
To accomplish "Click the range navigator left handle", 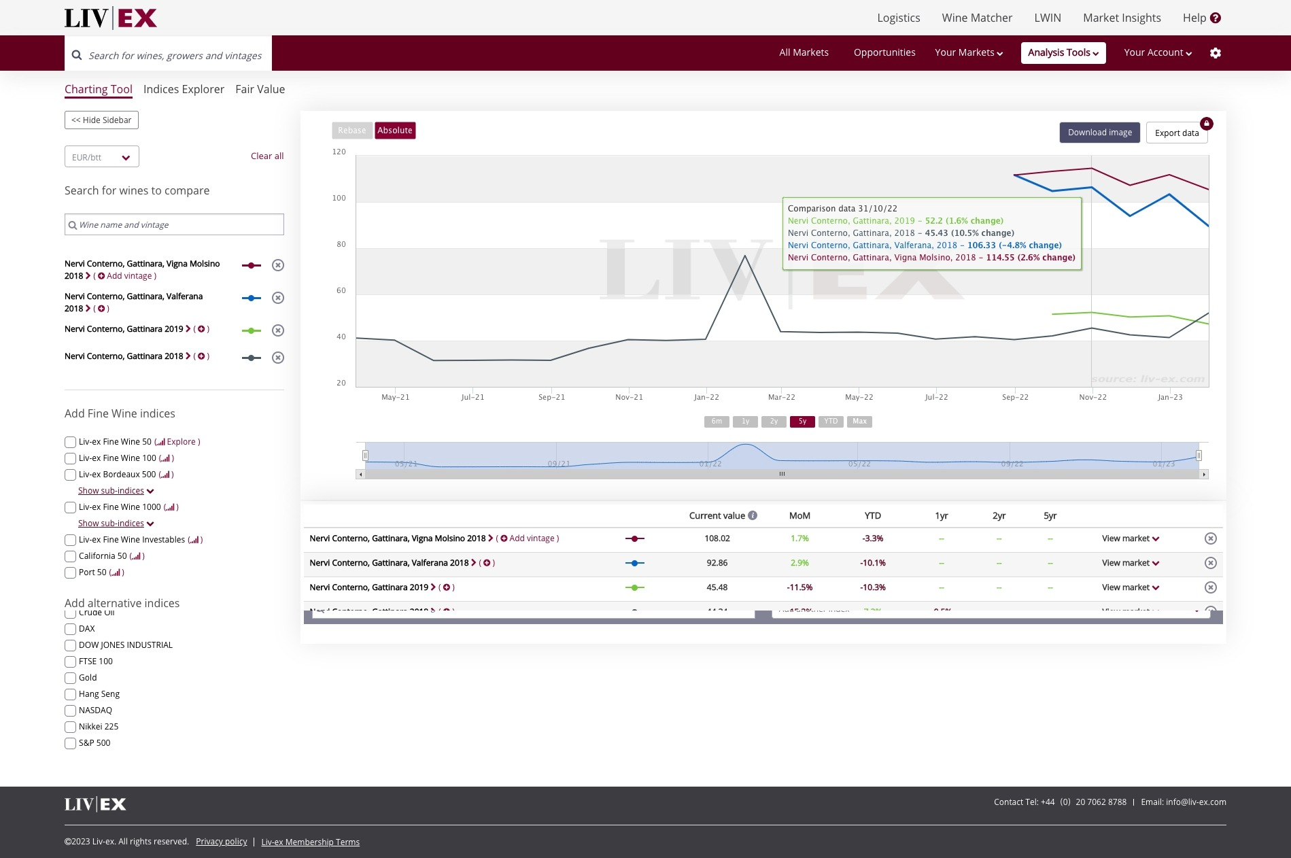I will tap(365, 456).
